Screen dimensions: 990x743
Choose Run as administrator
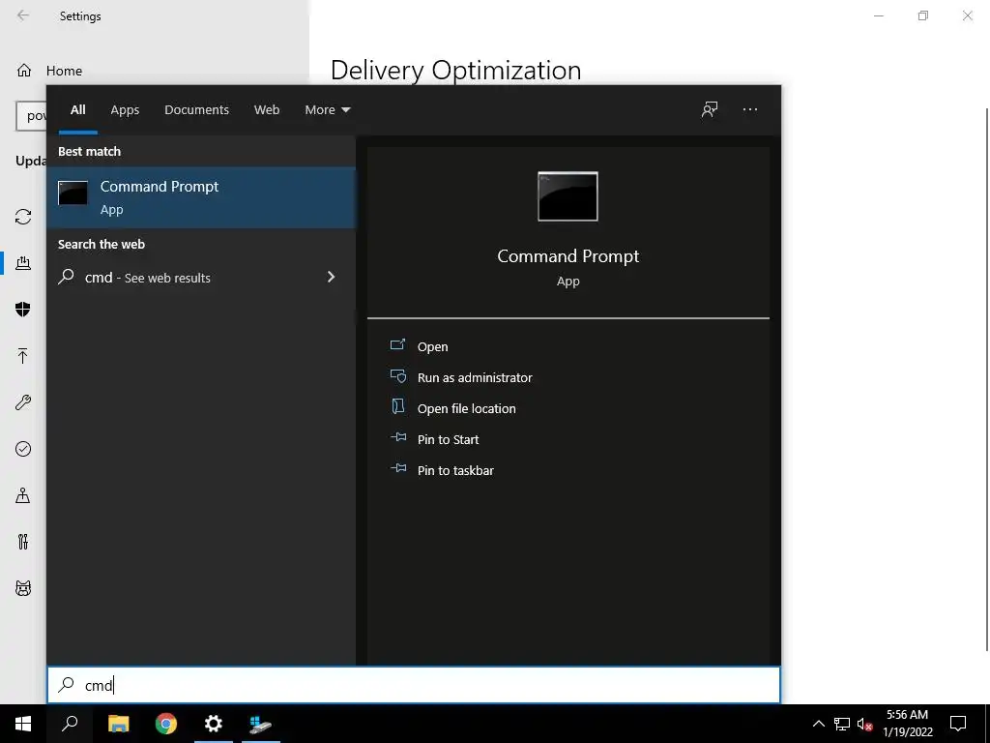click(475, 377)
